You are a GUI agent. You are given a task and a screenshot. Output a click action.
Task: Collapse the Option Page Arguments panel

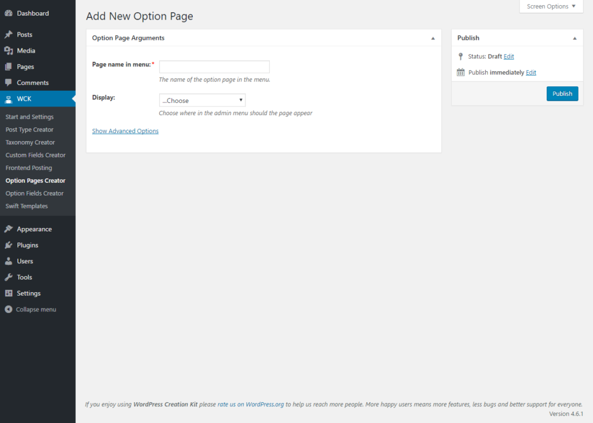coord(433,38)
